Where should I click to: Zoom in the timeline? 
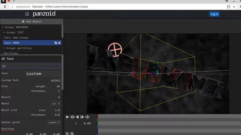pos(72,133)
